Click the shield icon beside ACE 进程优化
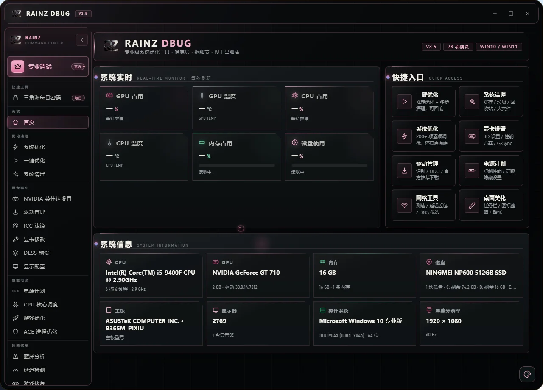 tap(16, 331)
